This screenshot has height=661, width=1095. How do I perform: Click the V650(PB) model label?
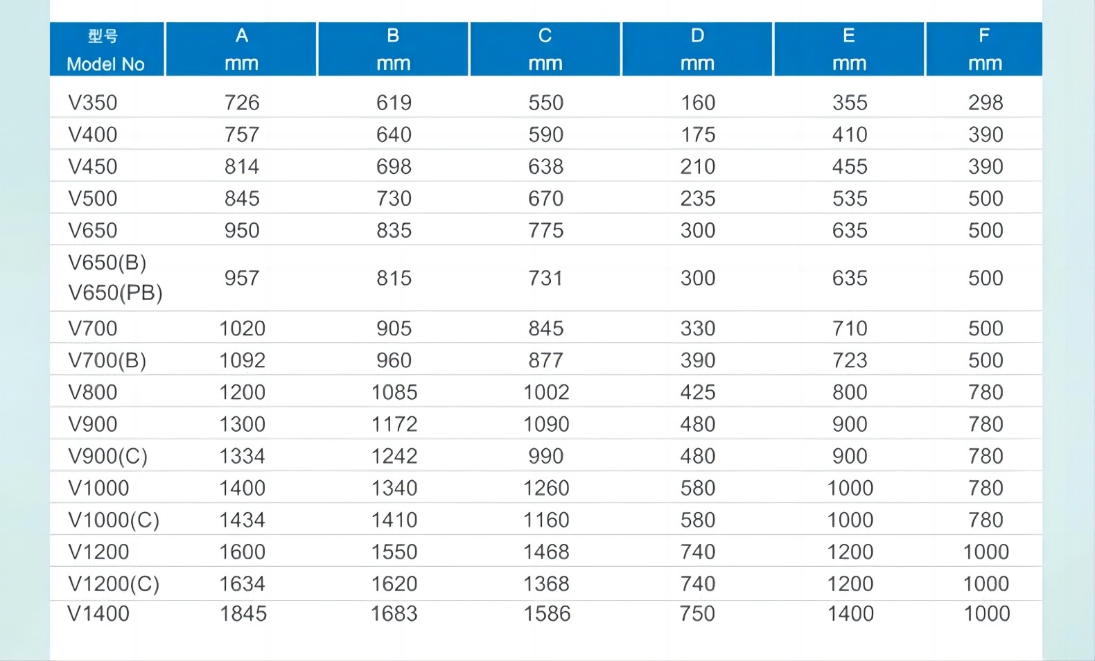pyautogui.click(x=115, y=293)
